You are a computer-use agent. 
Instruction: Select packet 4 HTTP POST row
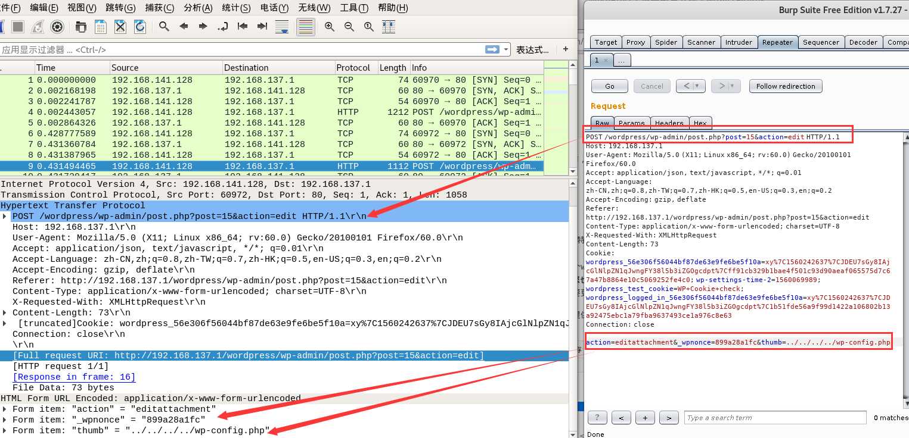click(272, 112)
